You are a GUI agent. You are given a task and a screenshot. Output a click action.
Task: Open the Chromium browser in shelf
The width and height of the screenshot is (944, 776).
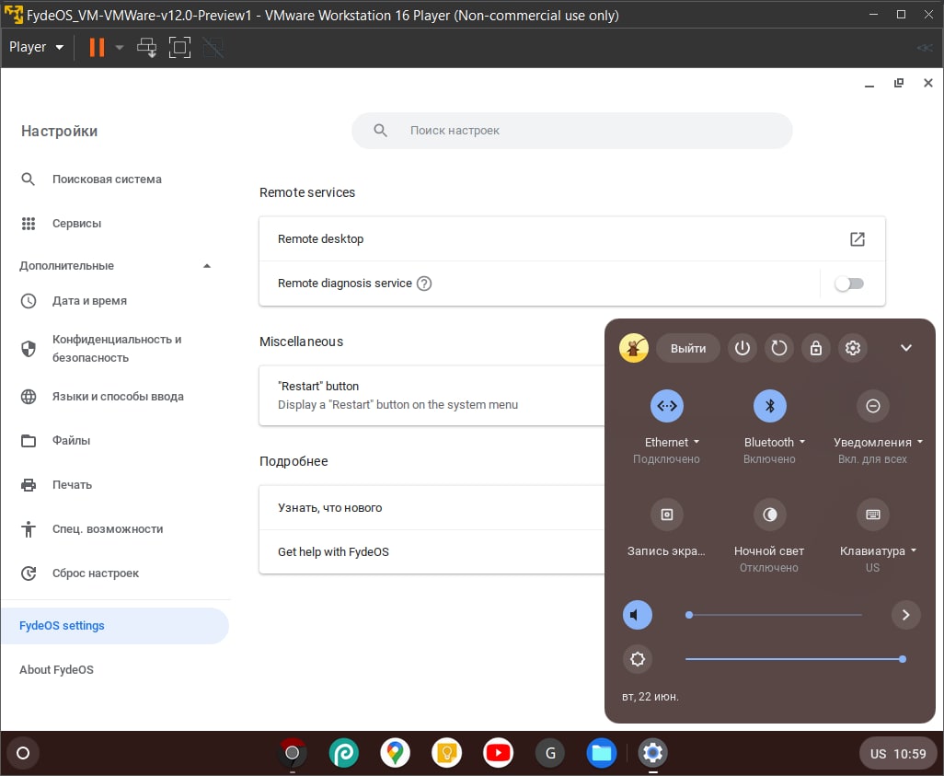292,752
